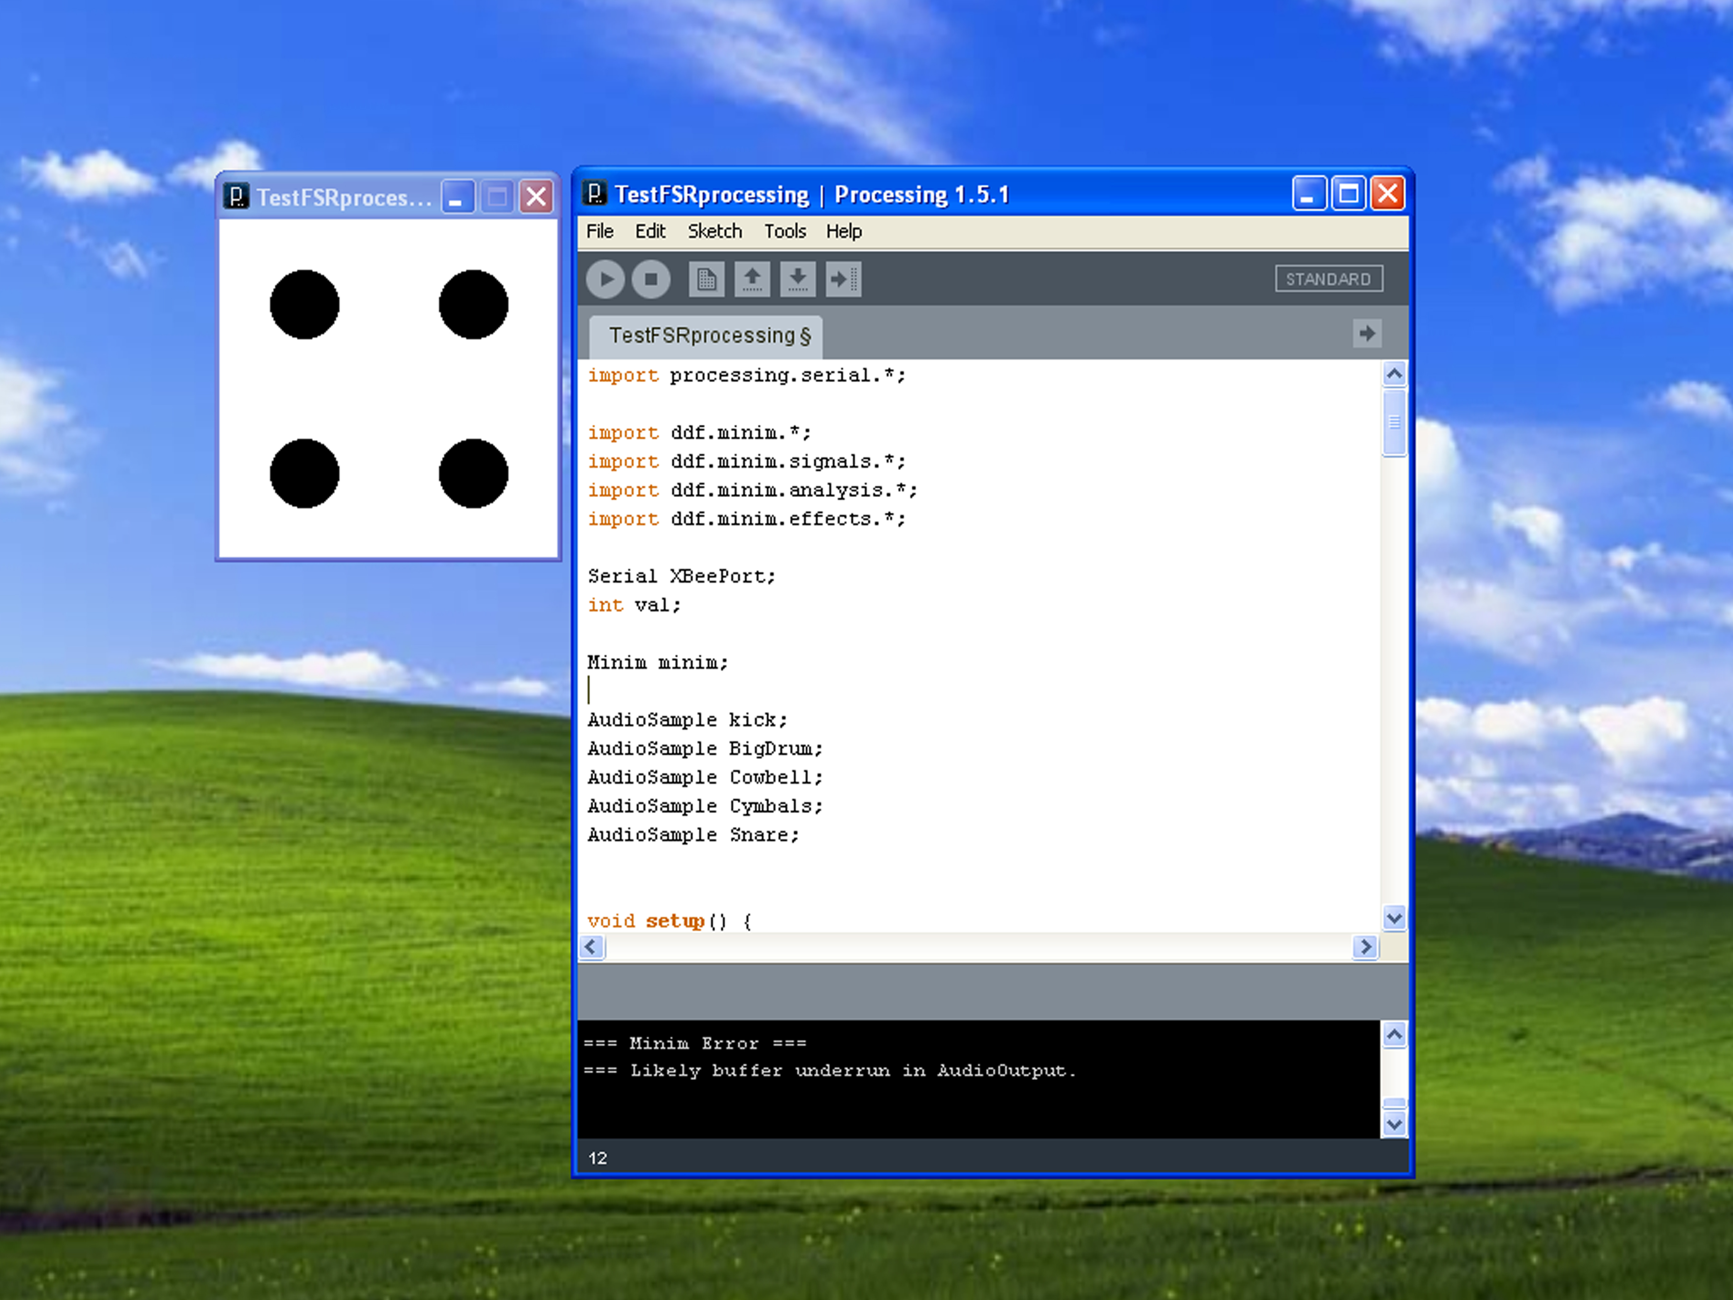Click the line 'Minim minim;'
1733x1300 pixels.
pos(658,662)
